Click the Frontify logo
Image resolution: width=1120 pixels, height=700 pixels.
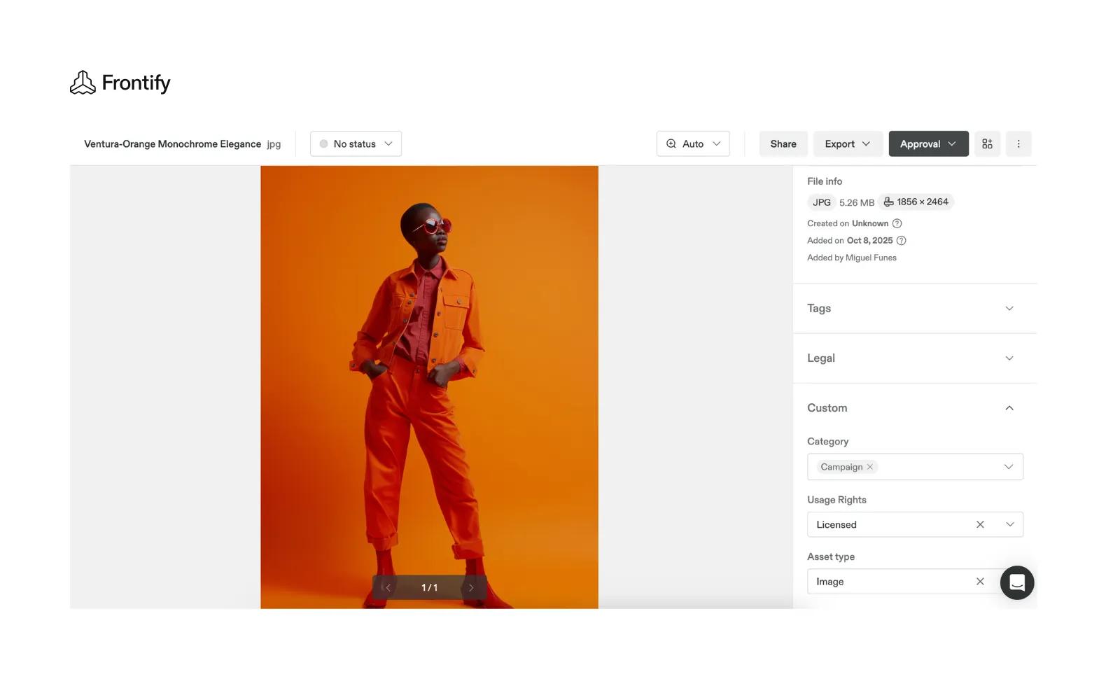pyautogui.click(x=120, y=83)
